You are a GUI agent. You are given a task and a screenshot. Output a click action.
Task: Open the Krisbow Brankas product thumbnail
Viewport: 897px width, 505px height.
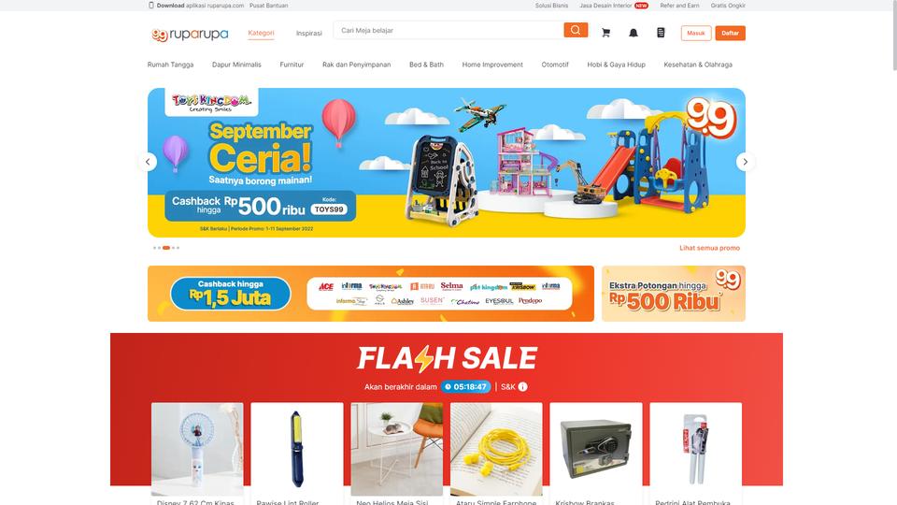coord(596,449)
